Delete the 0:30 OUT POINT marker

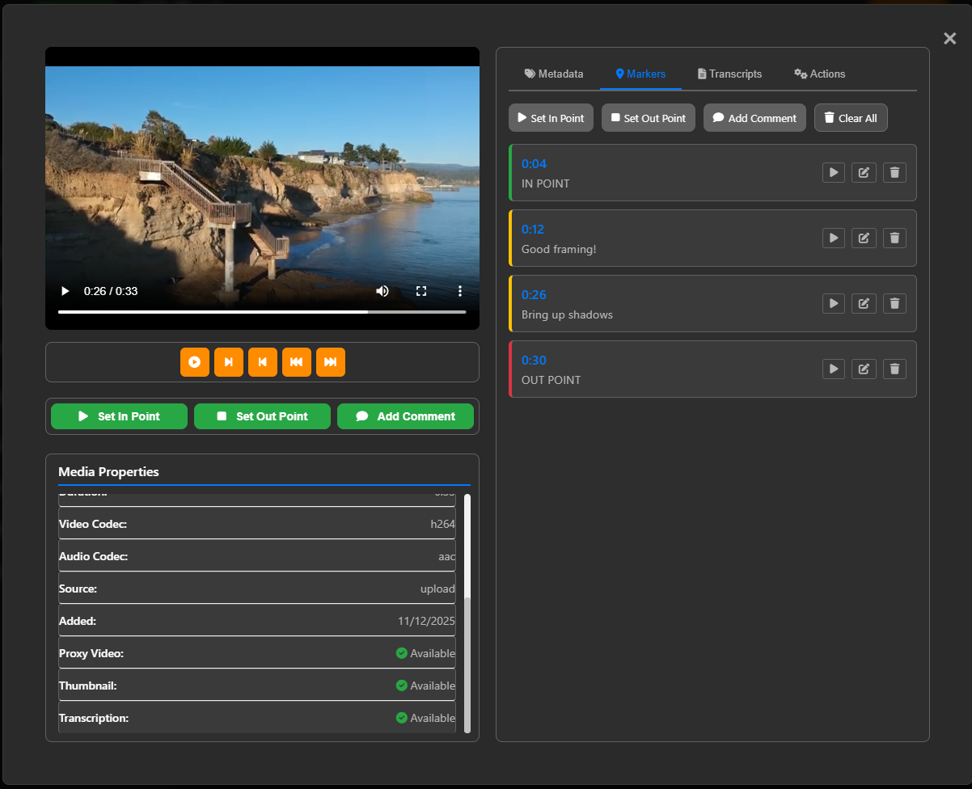[x=894, y=369]
